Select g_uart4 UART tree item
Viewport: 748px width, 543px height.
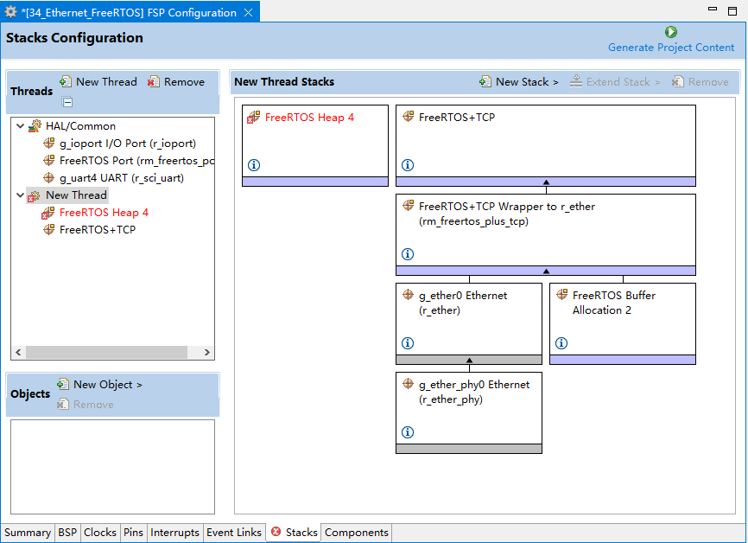pos(113,177)
